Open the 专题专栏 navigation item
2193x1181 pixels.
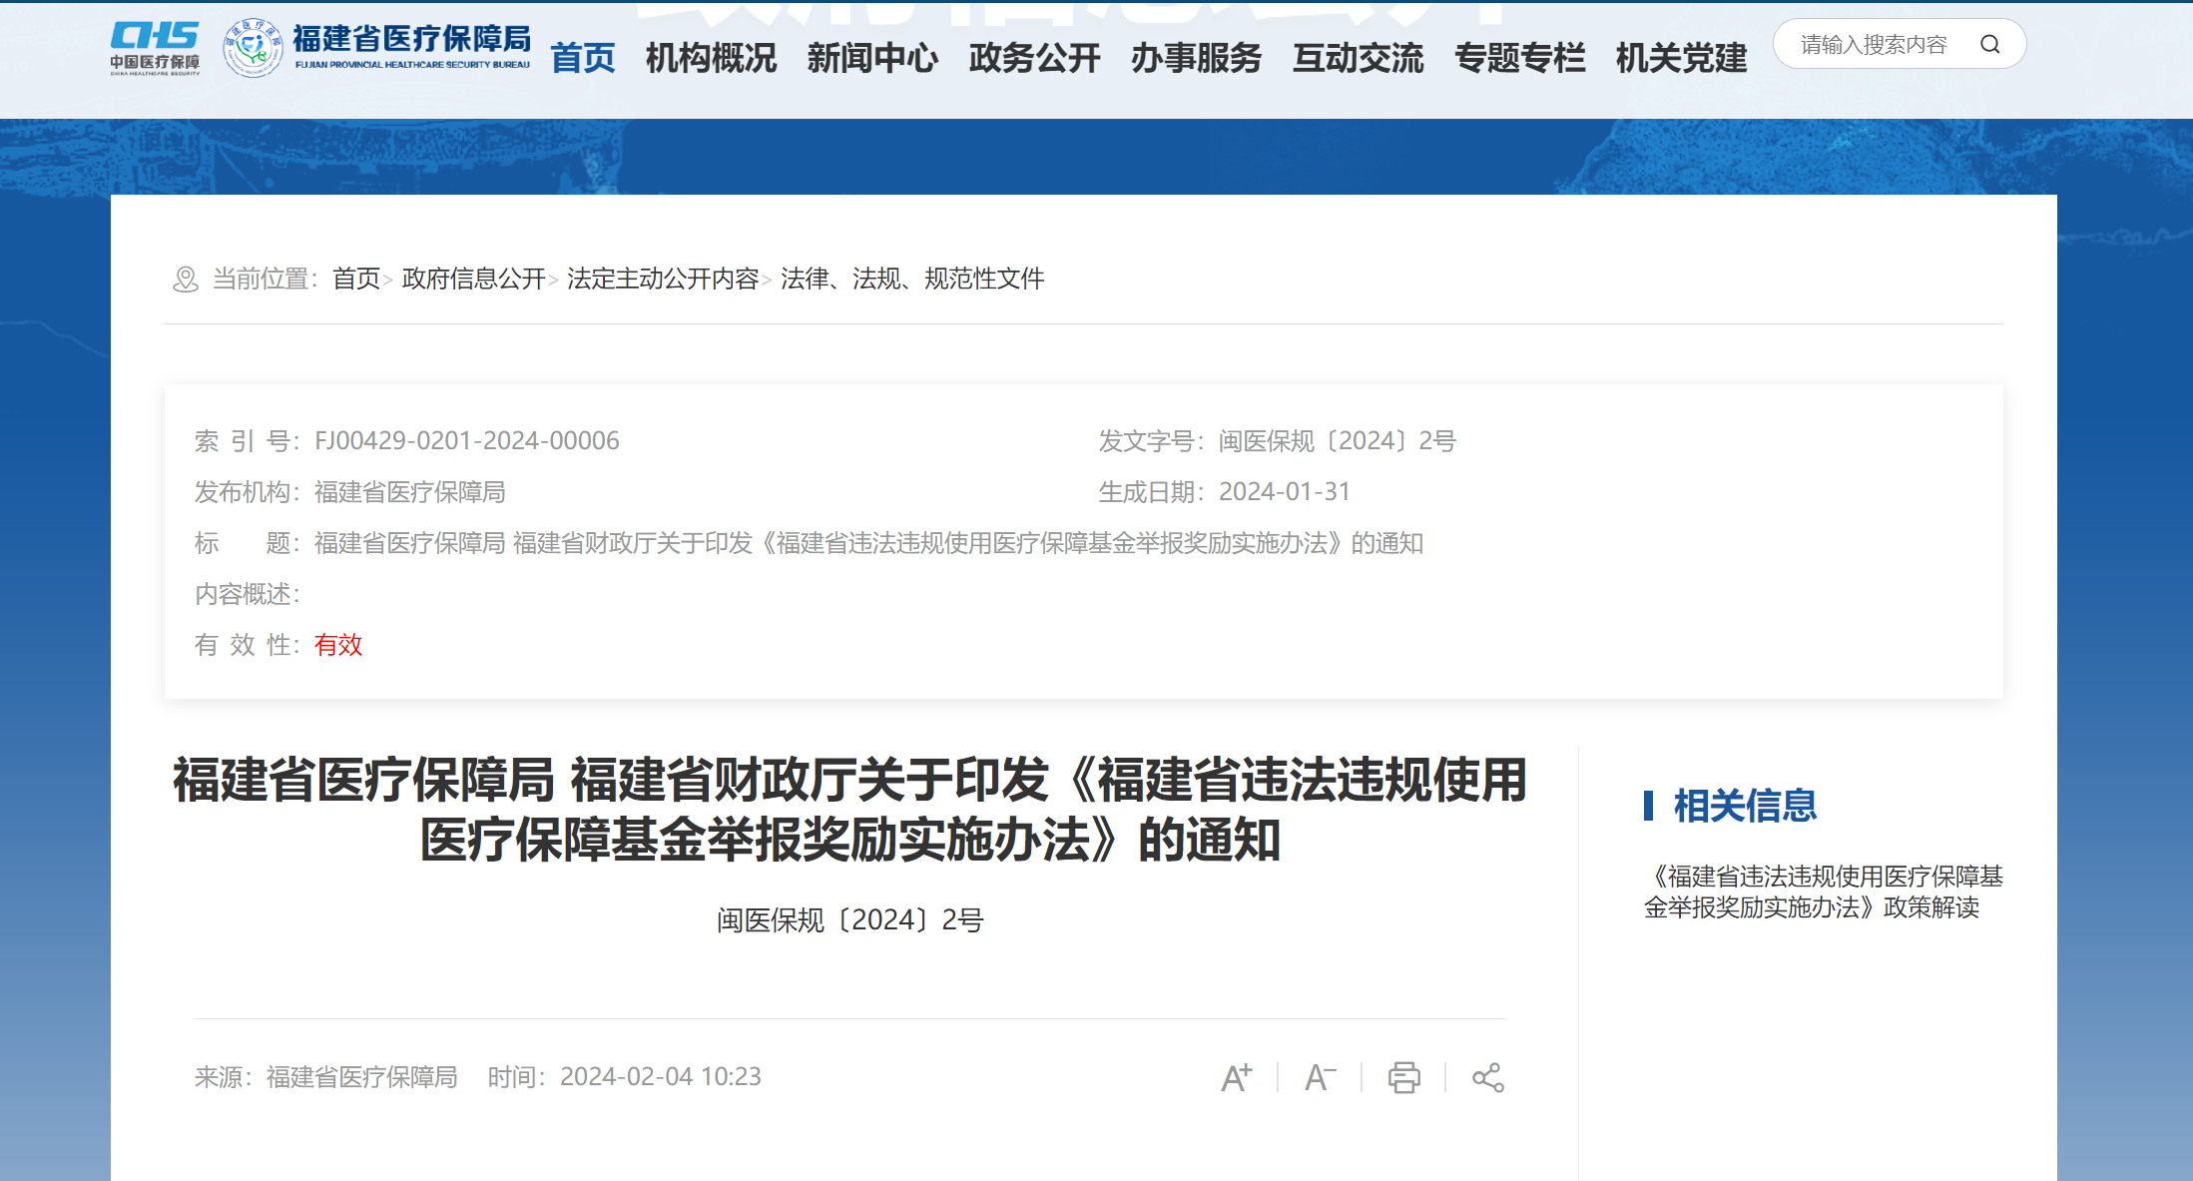click(1519, 58)
